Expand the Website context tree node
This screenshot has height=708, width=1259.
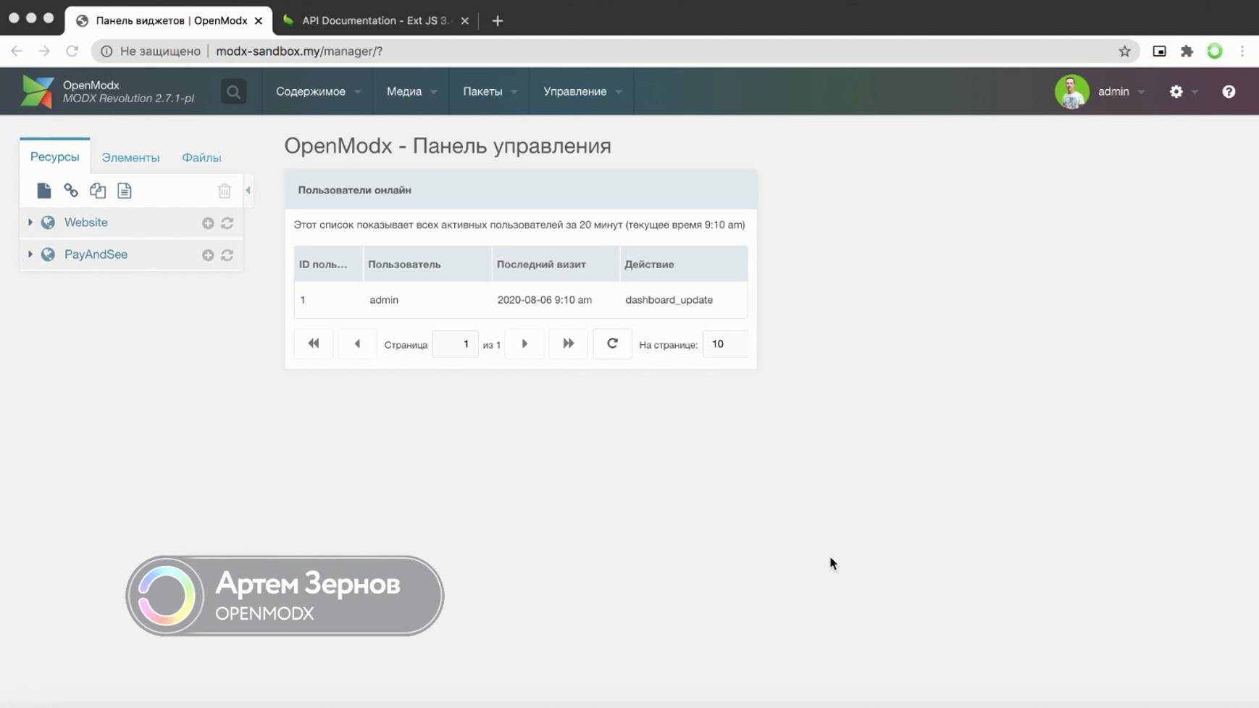(30, 222)
